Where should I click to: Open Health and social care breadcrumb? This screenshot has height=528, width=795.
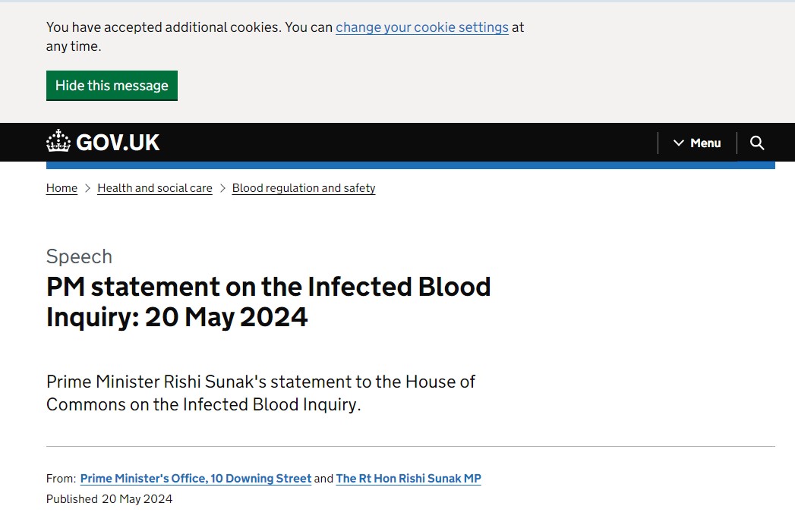[x=155, y=188]
